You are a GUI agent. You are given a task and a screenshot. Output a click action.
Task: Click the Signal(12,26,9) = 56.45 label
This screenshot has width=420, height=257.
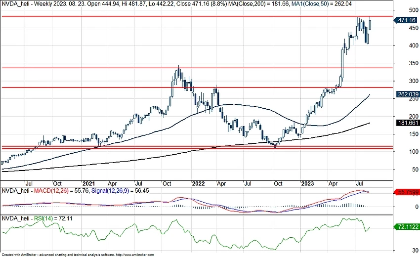point(120,191)
